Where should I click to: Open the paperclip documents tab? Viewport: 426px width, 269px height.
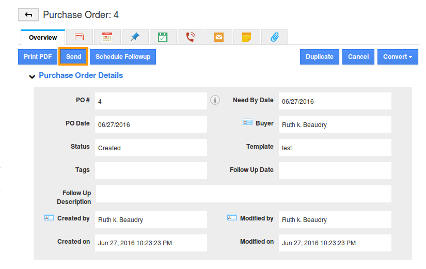click(x=274, y=37)
